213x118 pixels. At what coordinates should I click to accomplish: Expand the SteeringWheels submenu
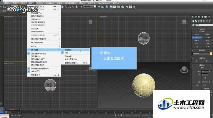[x=44, y=32]
